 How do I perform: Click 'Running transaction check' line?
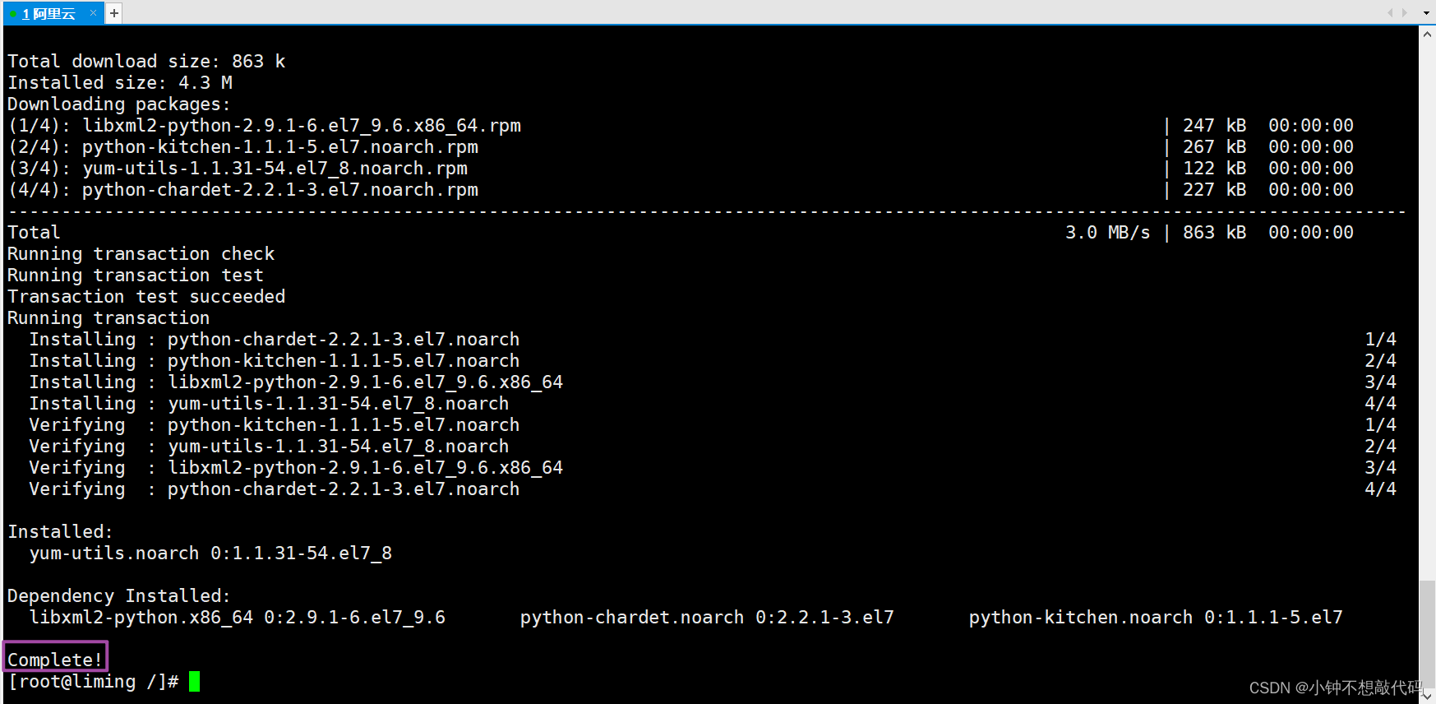click(x=141, y=254)
